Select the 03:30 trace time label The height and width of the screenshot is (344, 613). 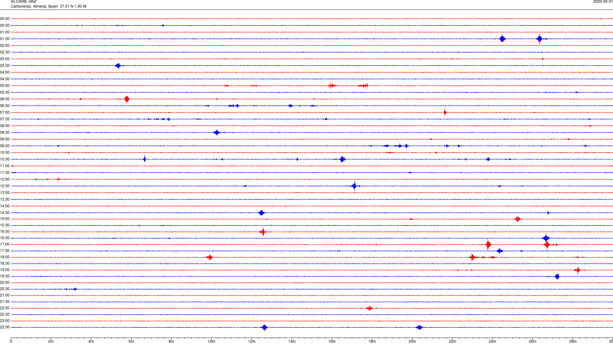[x=5, y=66]
